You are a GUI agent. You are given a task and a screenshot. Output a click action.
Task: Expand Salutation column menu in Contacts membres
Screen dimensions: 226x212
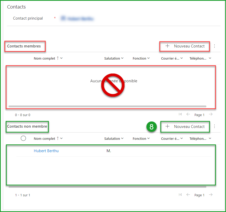tap(114, 58)
